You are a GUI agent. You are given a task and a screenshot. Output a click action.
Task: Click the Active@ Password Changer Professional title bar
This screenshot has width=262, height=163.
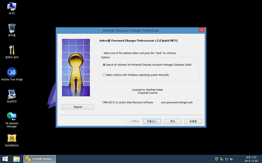131,30
